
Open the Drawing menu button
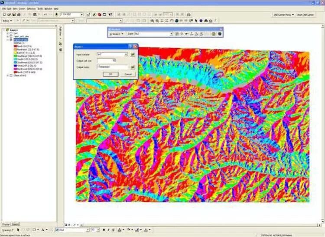8,230
